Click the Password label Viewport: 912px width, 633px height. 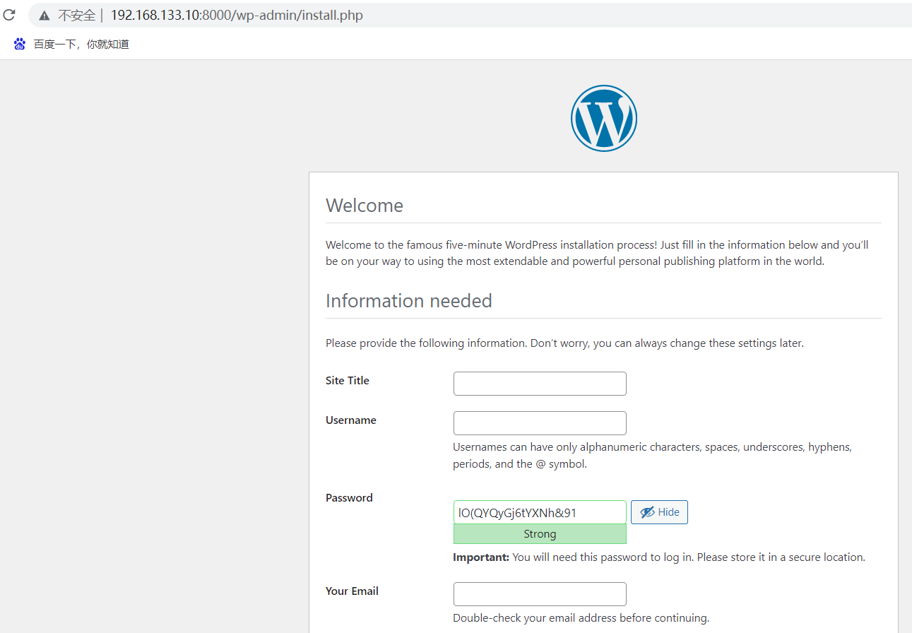349,497
